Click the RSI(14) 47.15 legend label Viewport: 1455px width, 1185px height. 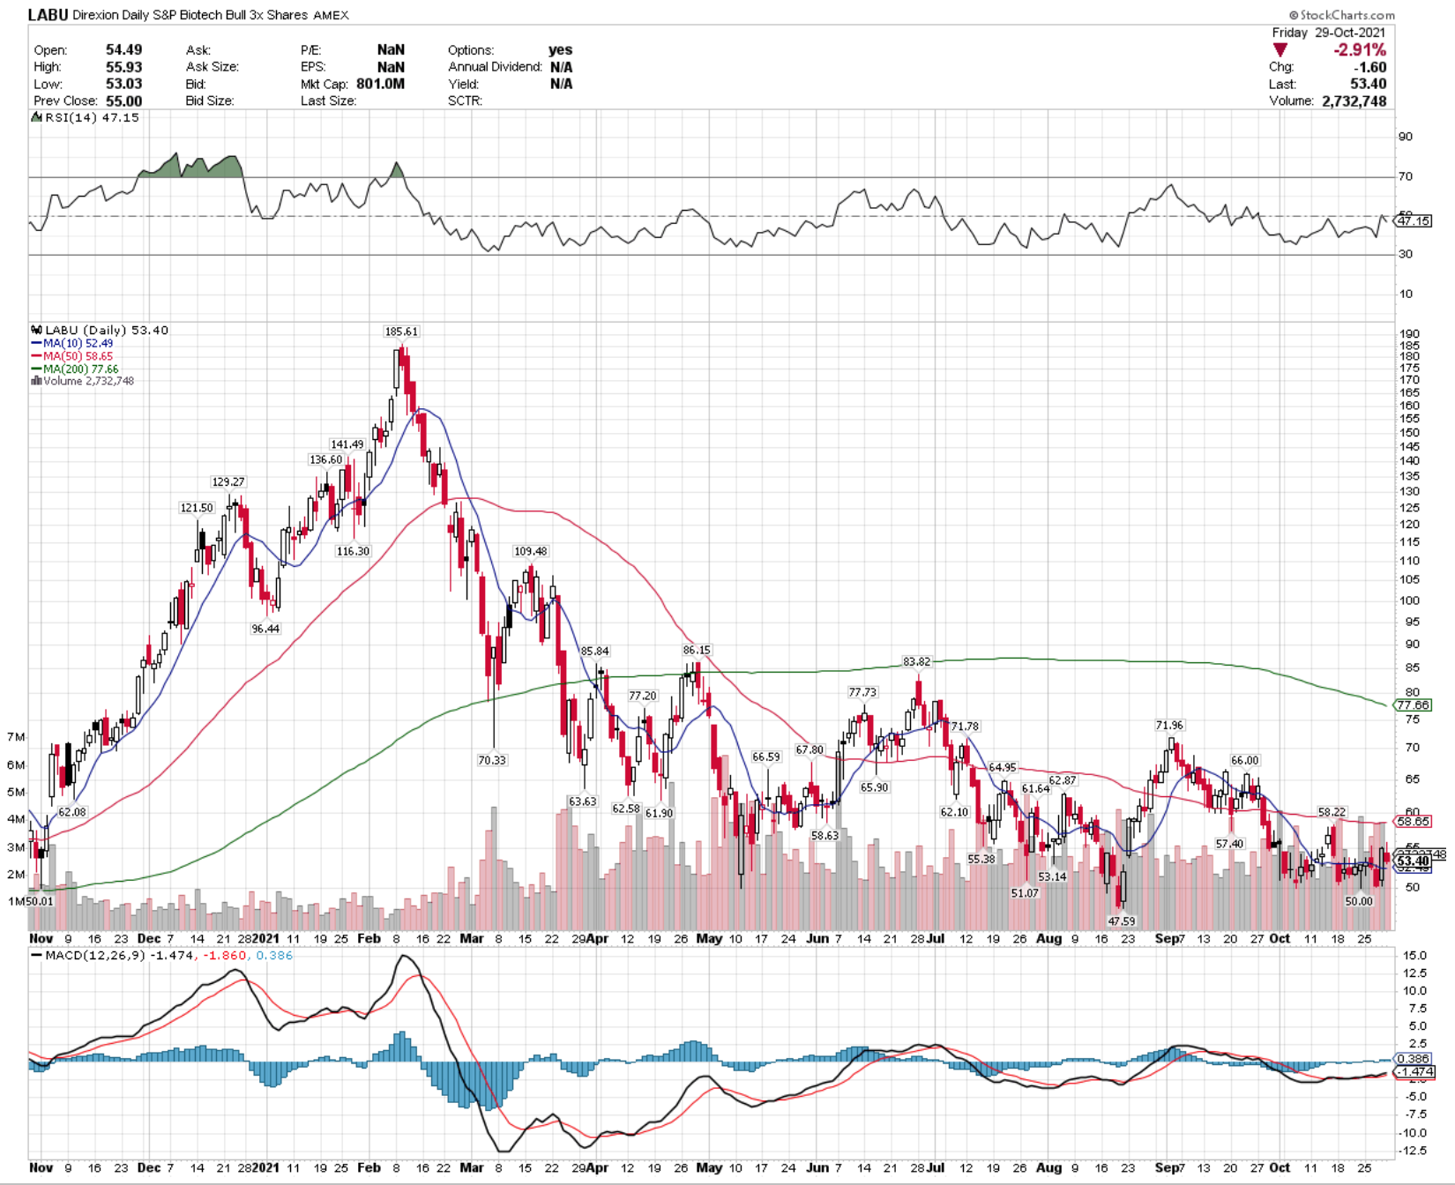coord(92,117)
